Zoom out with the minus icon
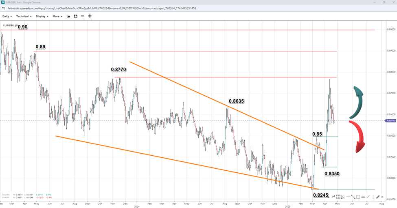Viewport: 397px width, 208px height. point(82,16)
